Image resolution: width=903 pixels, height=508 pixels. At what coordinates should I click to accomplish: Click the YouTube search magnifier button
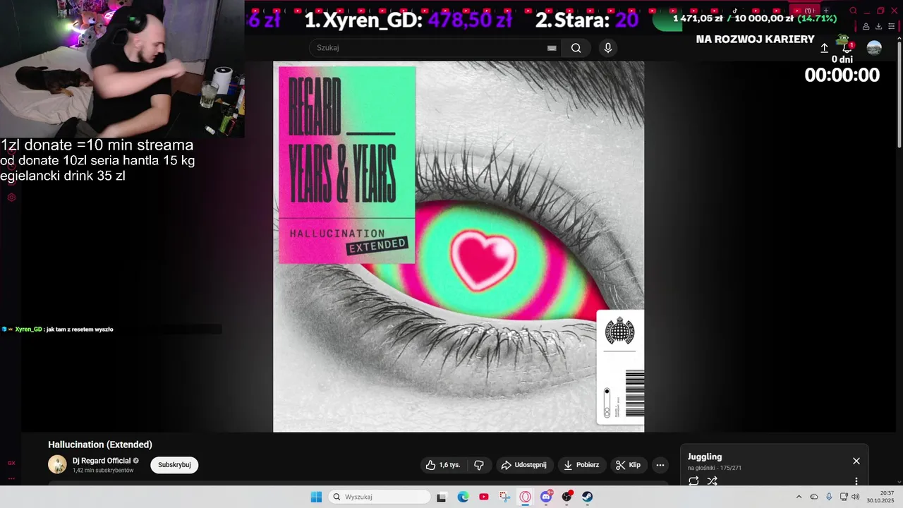(576, 48)
